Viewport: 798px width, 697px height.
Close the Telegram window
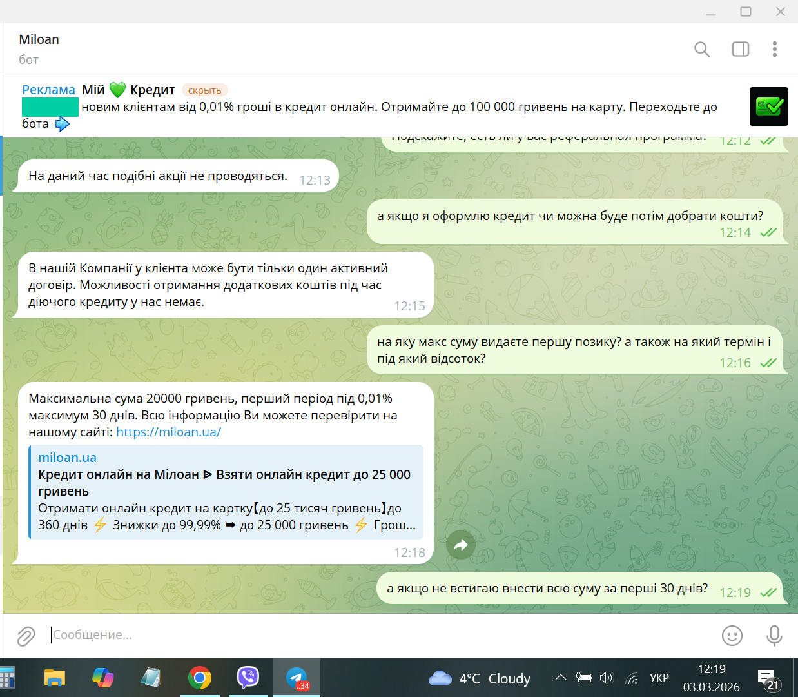pyautogui.click(x=781, y=12)
